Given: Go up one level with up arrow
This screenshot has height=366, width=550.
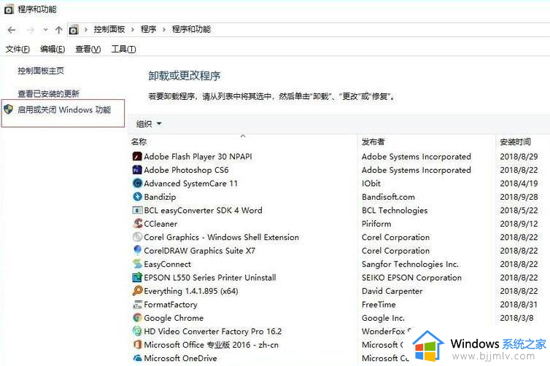Looking at the screenshot, I should [58, 30].
